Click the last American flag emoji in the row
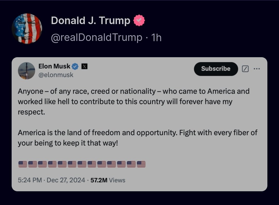Image resolution: width=279 pixels, height=205 pixels. point(141,164)
